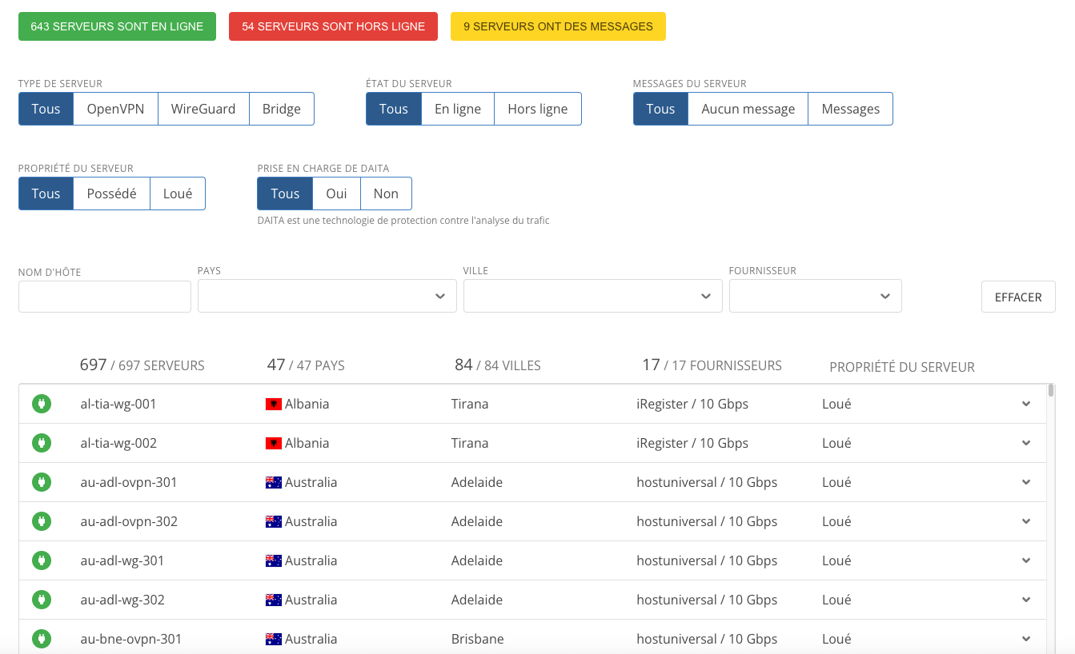Click the Albania flag in the first row

click(x=273, y=404)
